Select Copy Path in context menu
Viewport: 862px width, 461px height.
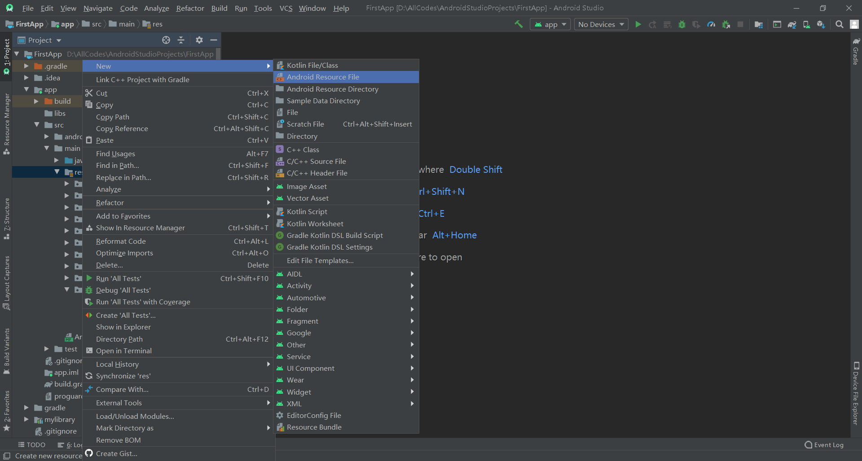pos(179,117)
